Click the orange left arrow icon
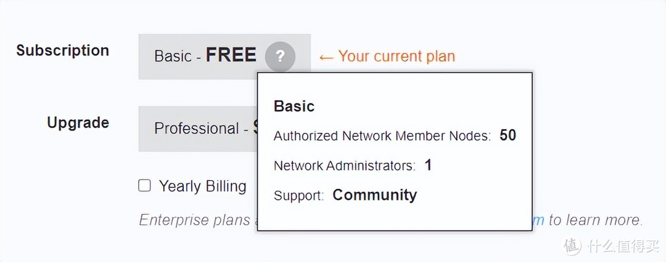 click(x=326, y=57)
